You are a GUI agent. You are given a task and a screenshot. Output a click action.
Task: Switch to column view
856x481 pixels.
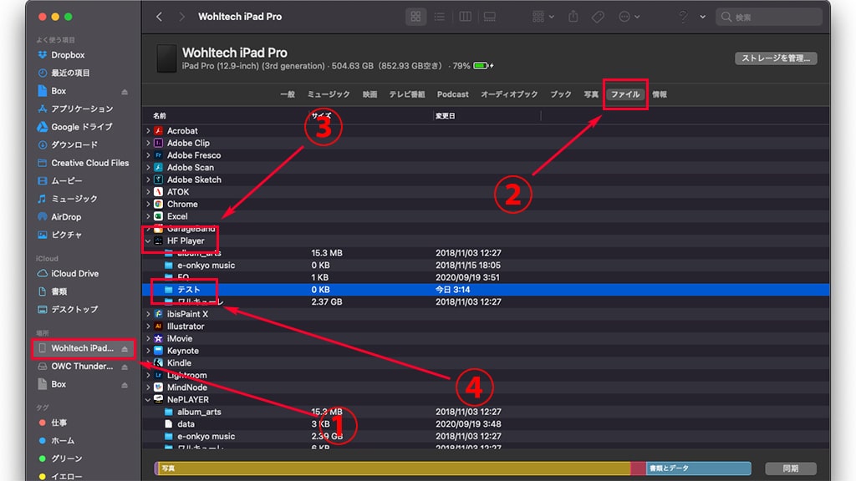[465, 17]
